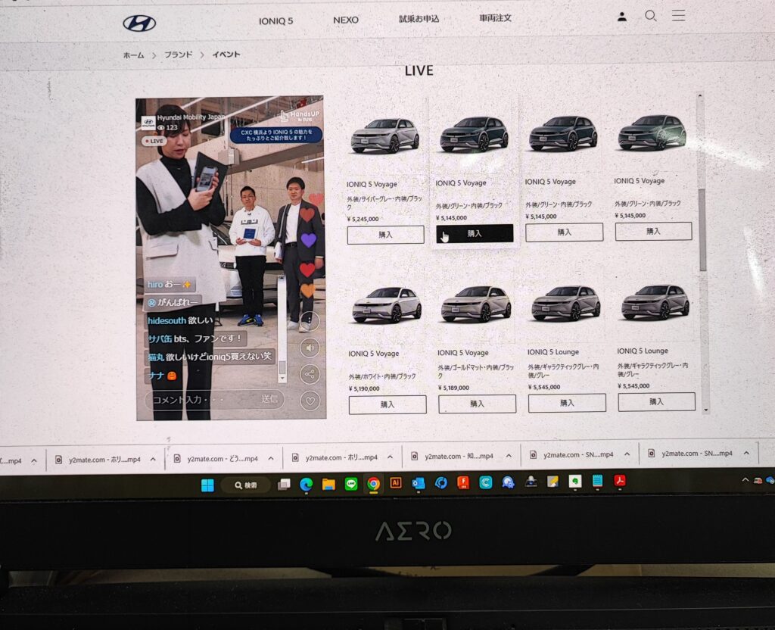Screen dimensions: 775x630
Task: Open the hamburger menu icon
Action: [x=678, y=15]
